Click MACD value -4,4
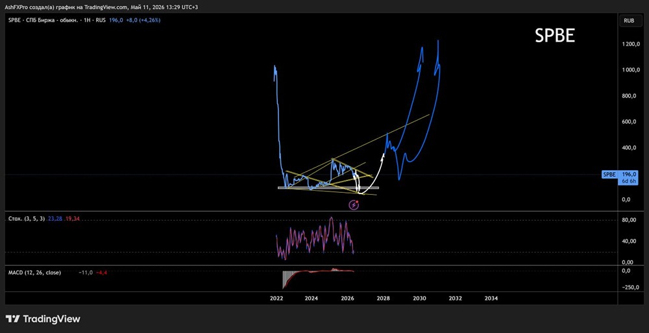Image resolution: width=649 pixels, height=333 pixels. coord(101,273)
